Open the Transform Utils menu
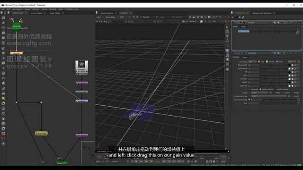 pyautogui.click(x=71, y=9)
